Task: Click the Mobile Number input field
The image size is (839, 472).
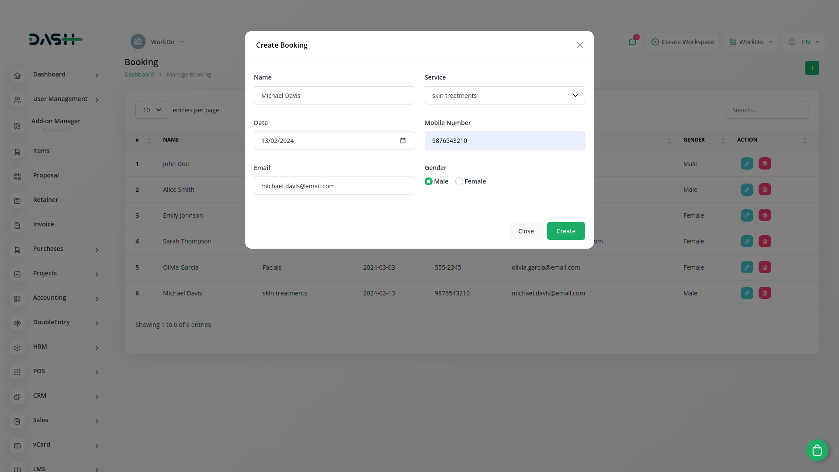Action: pyautogui.click(x=504, y=141)
